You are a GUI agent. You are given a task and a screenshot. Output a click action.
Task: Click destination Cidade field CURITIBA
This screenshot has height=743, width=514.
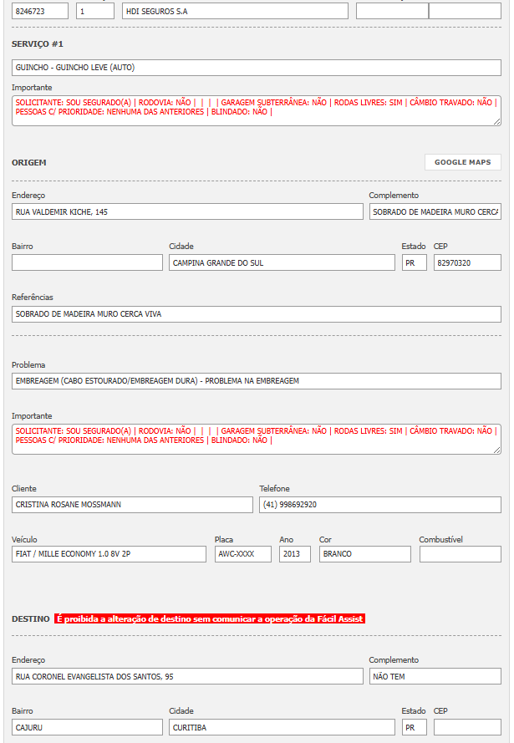point(282,727)
